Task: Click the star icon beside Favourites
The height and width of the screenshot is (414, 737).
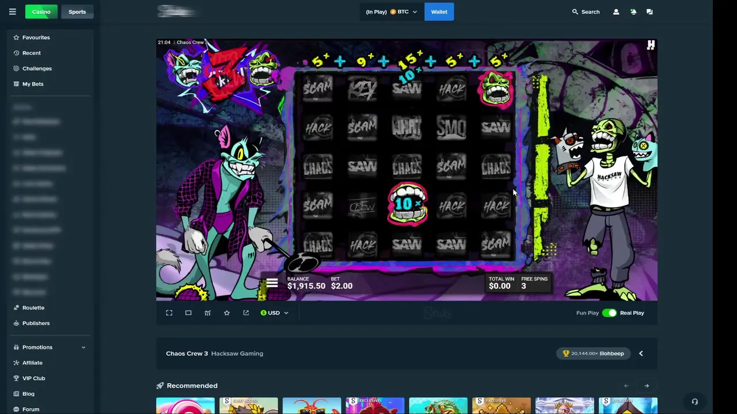Action: pos(16,37)
